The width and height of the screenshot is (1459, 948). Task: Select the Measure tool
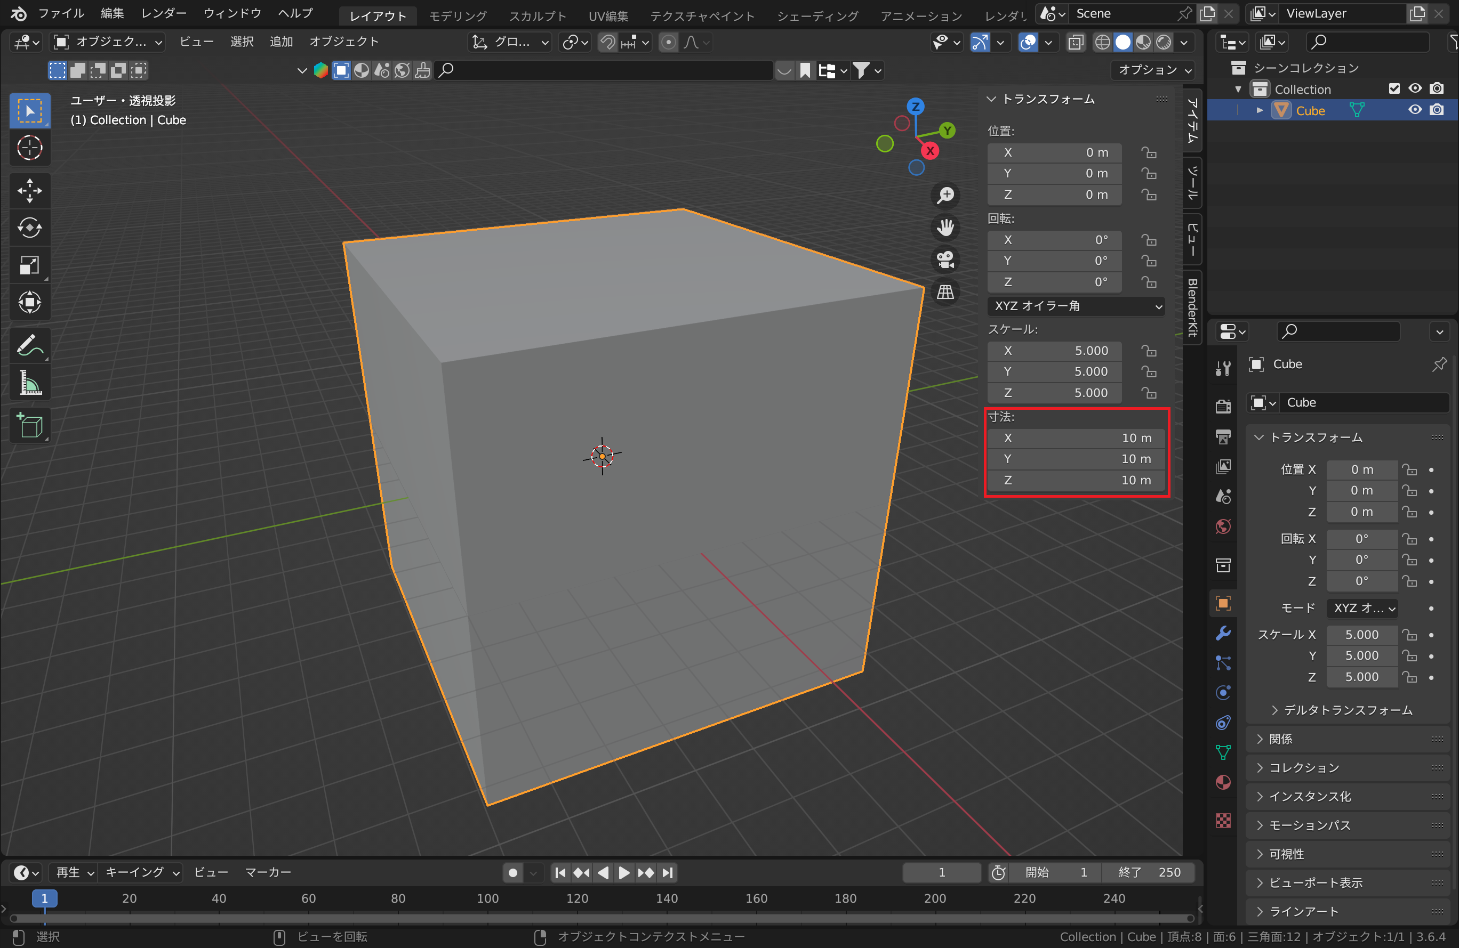pyautogui.click(x=29, y=383)
